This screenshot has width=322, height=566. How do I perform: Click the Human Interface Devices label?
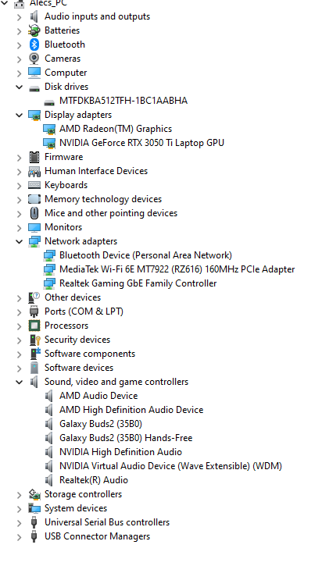(x=96, y=171)
